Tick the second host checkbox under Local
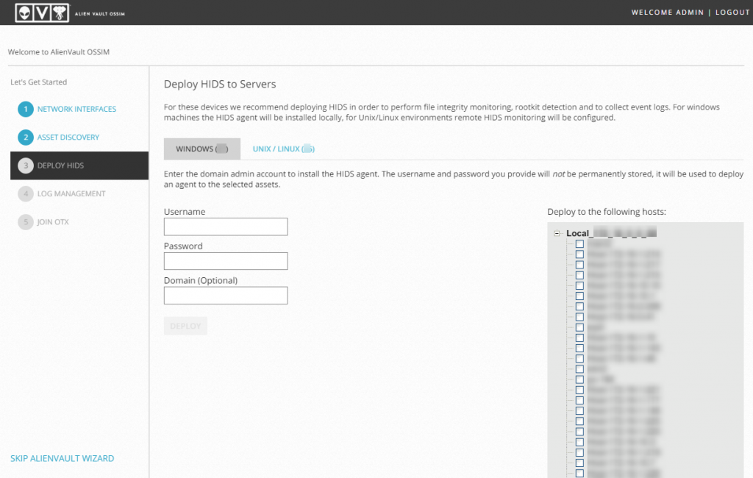This screenshot has width=753, height=478. (x=579, y=254)
